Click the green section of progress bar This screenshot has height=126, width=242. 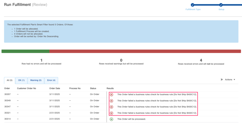point(25,51)
